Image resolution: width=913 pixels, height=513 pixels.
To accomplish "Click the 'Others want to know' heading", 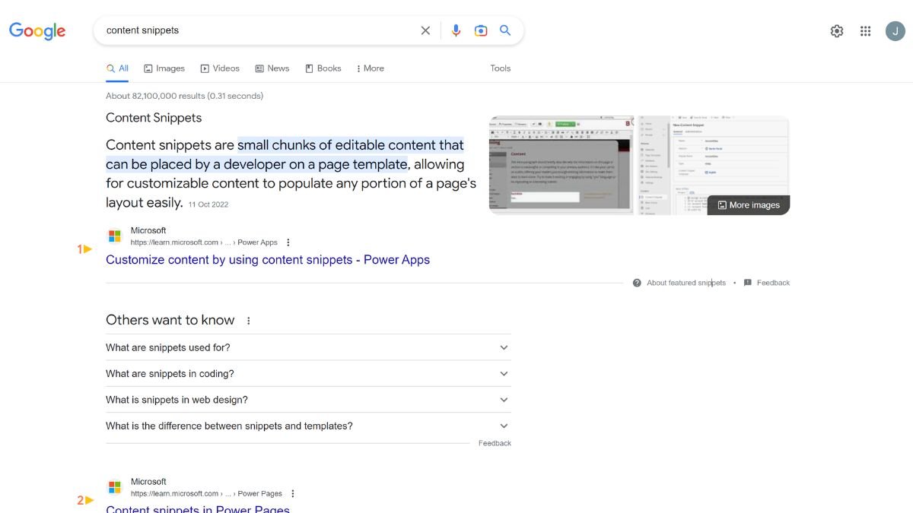I will (x=170, y=320).
